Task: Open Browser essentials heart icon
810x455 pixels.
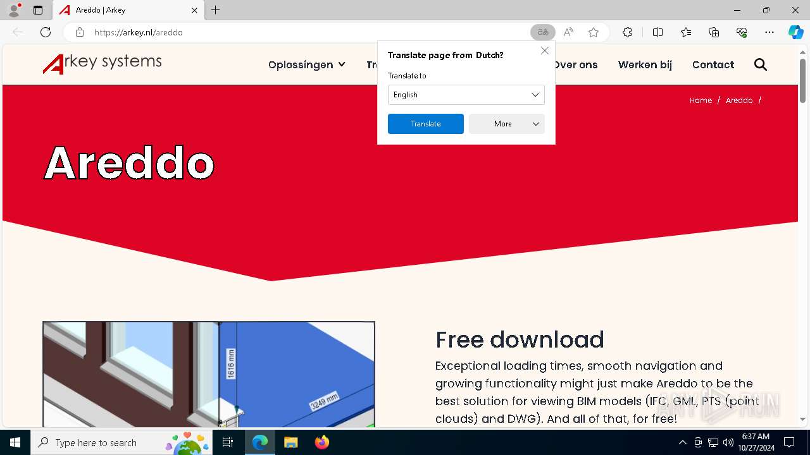Action: [x=742, y=32]
